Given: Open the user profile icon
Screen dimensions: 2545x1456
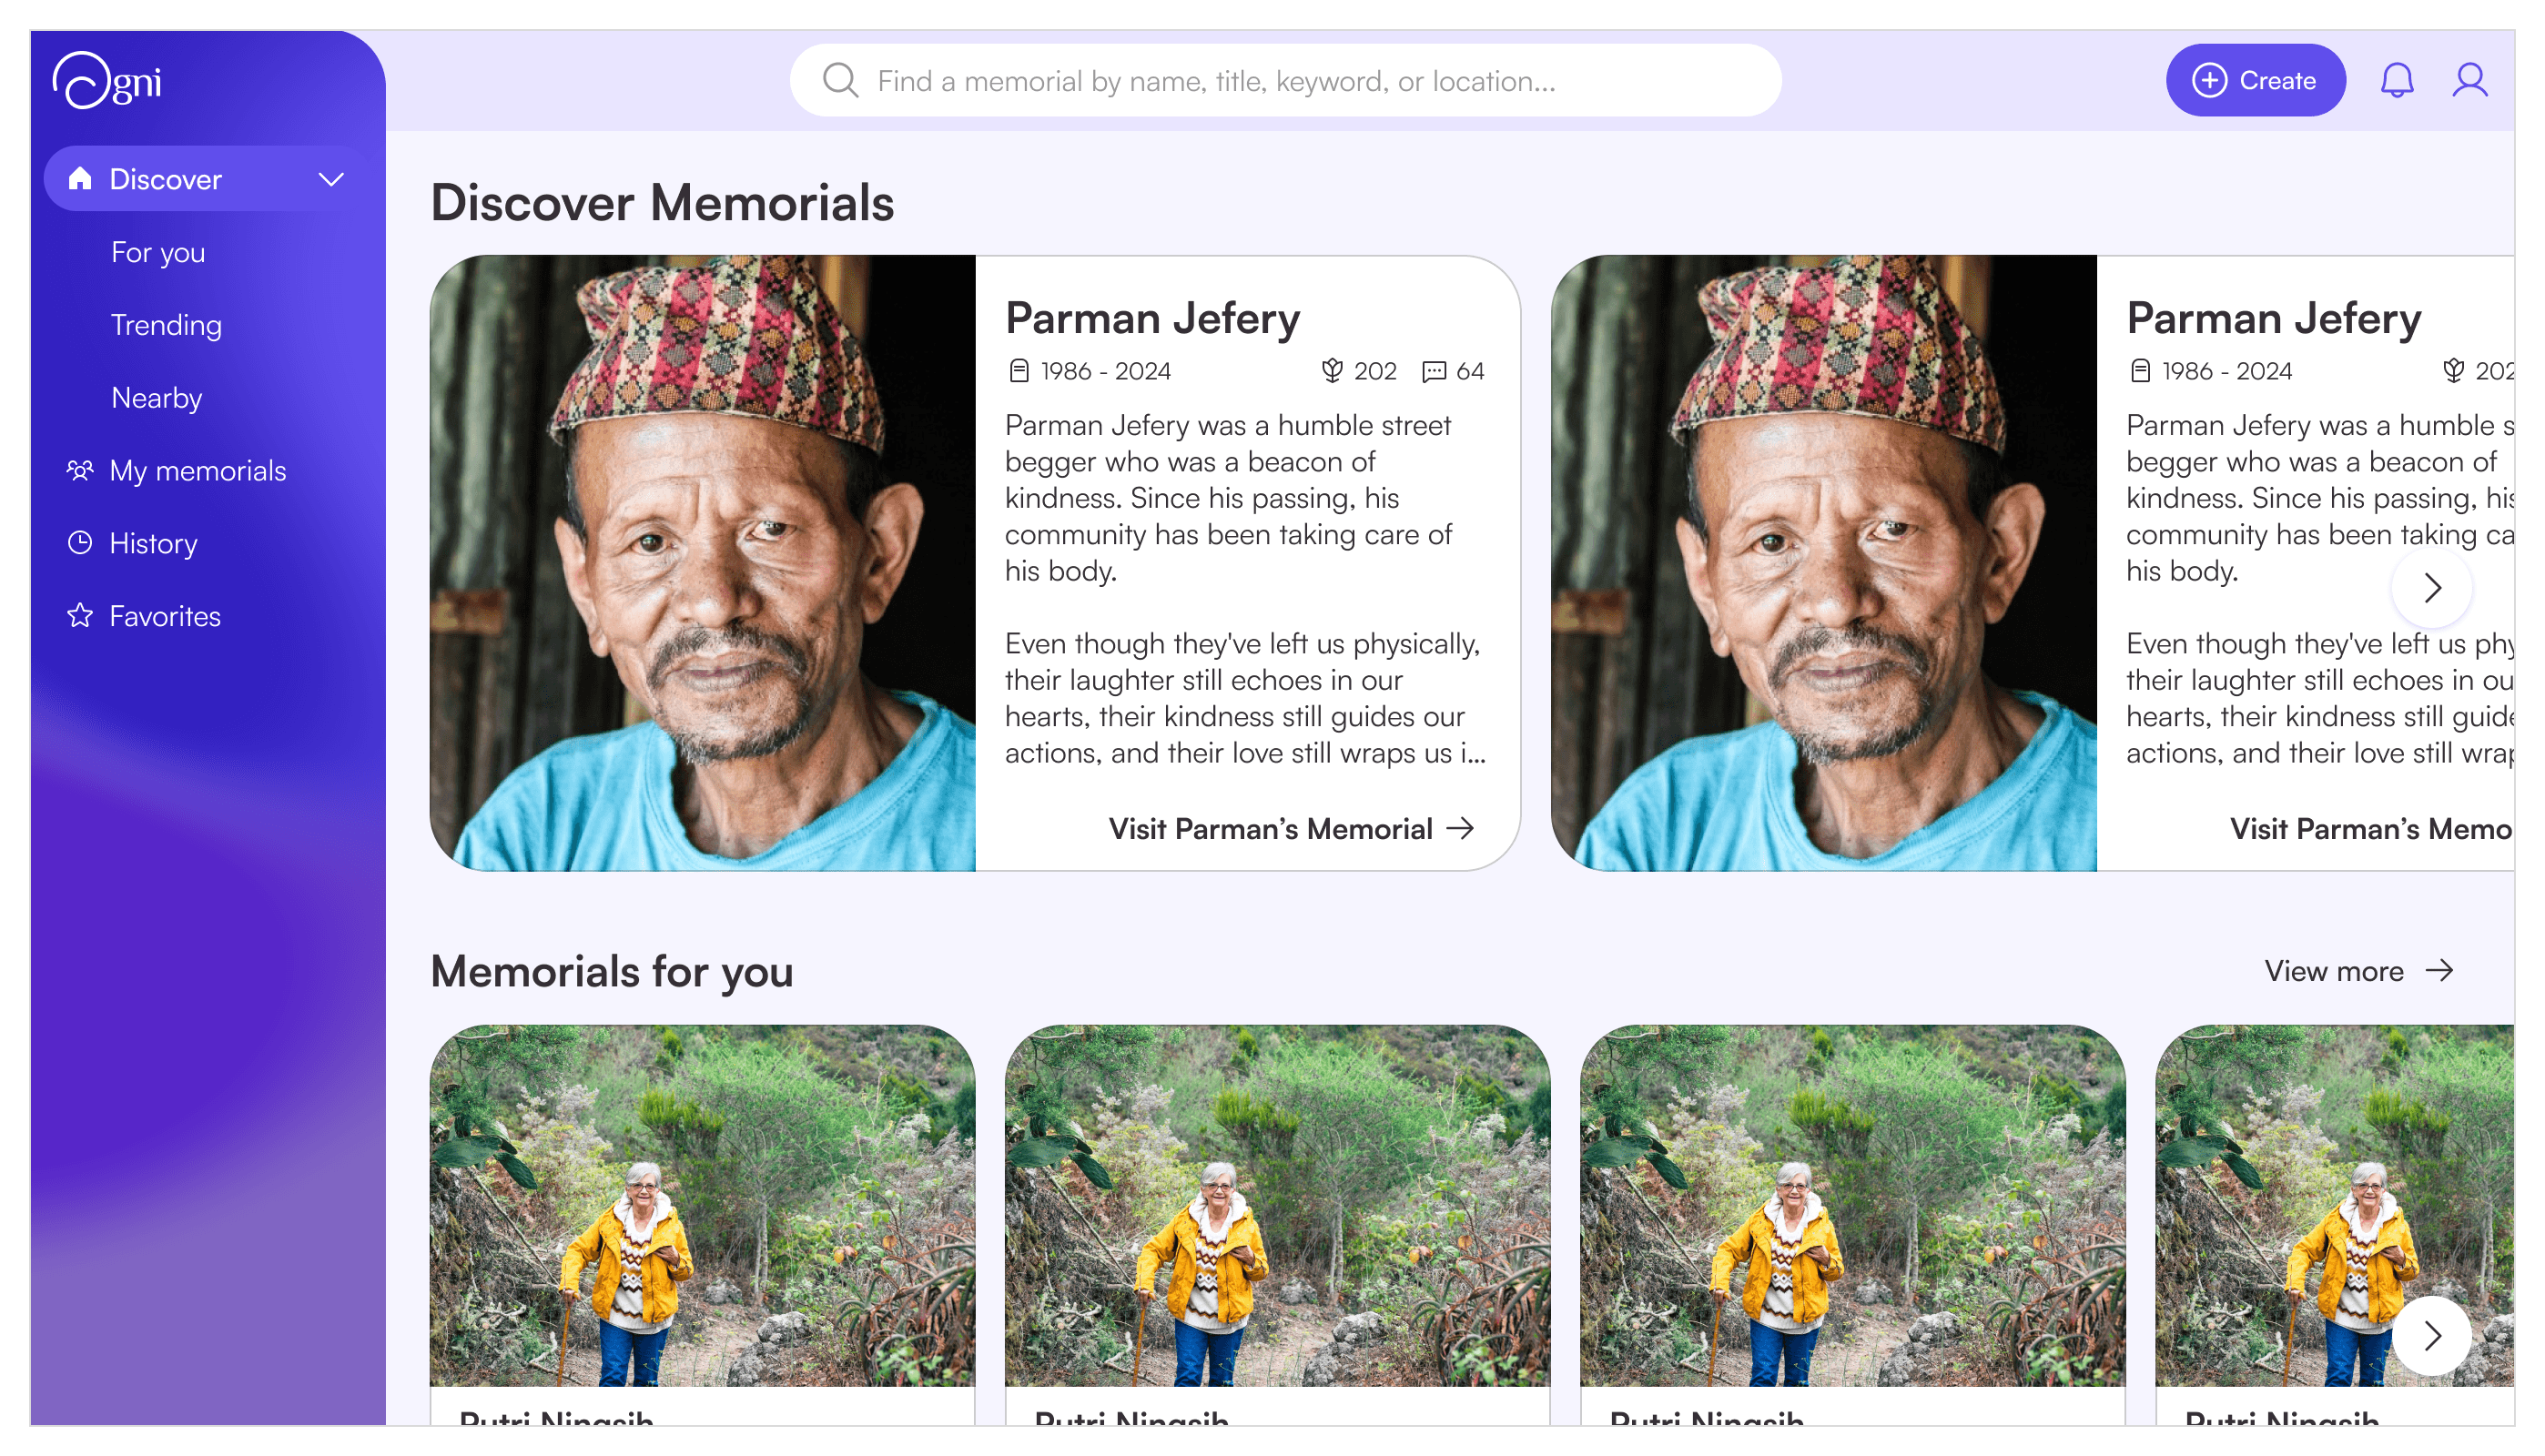Looking at the screenshot, I should coord(2469,80).
